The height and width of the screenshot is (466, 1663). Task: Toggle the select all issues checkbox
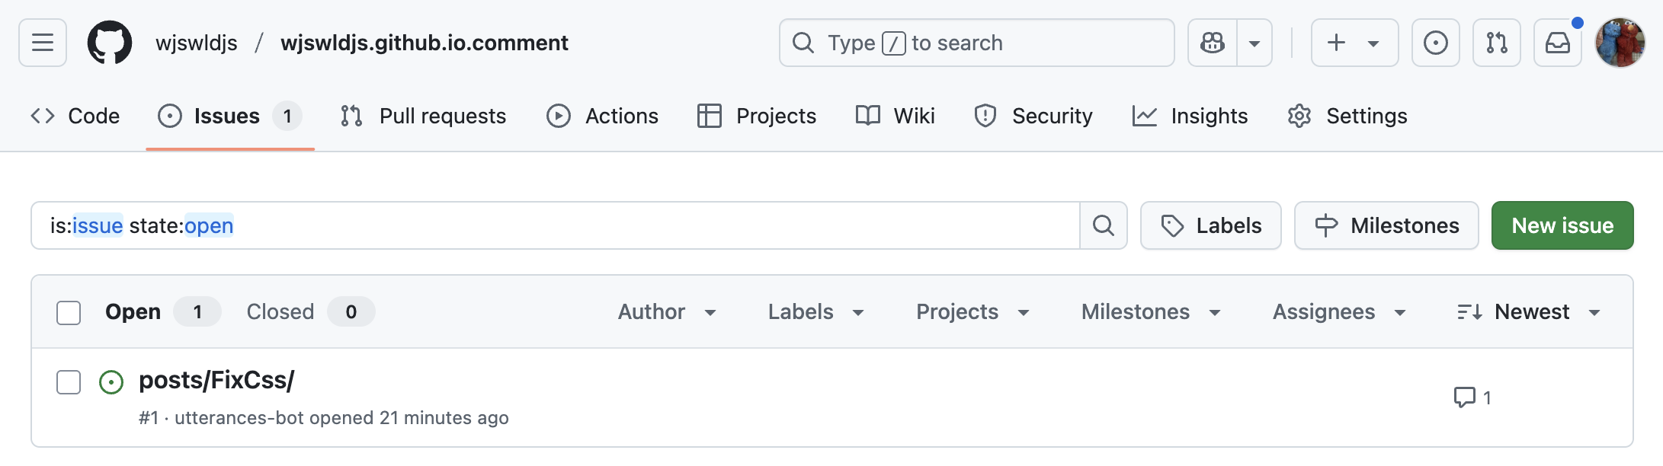pyautogui.click(x=69, y=312)
